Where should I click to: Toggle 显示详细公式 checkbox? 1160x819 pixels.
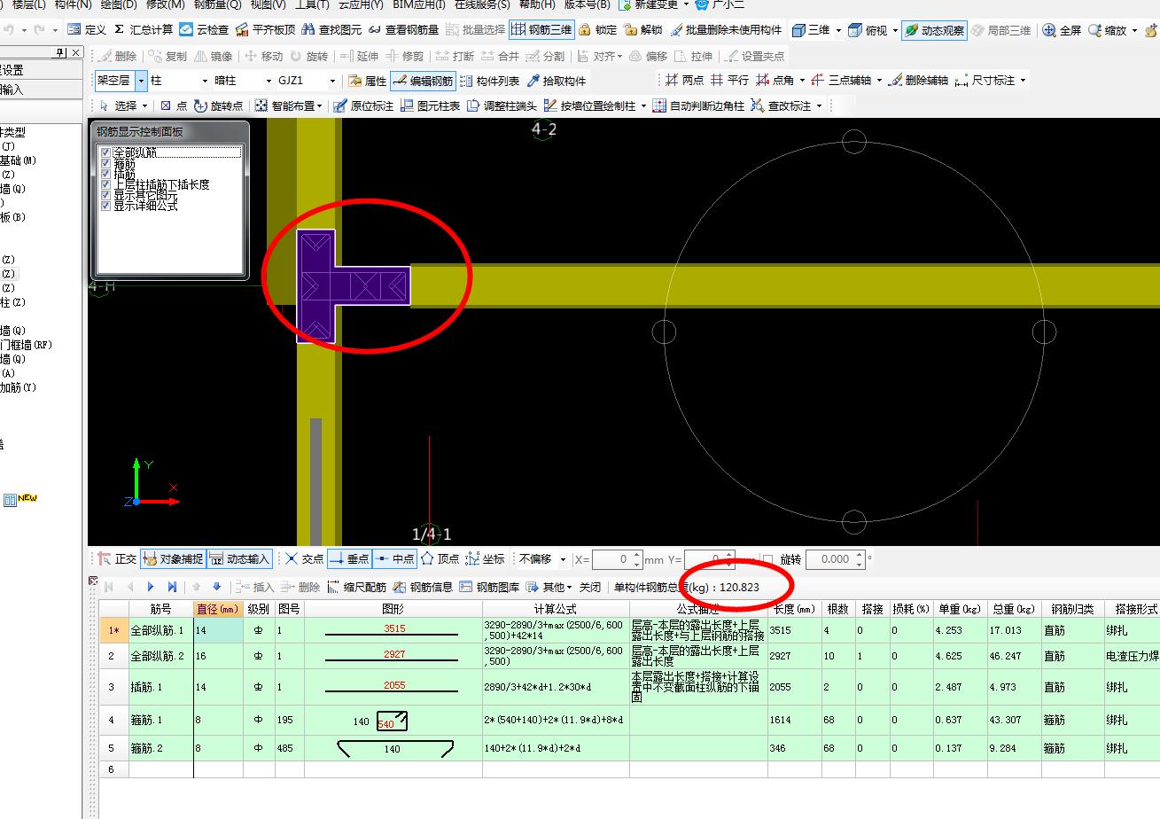point(106,206)
